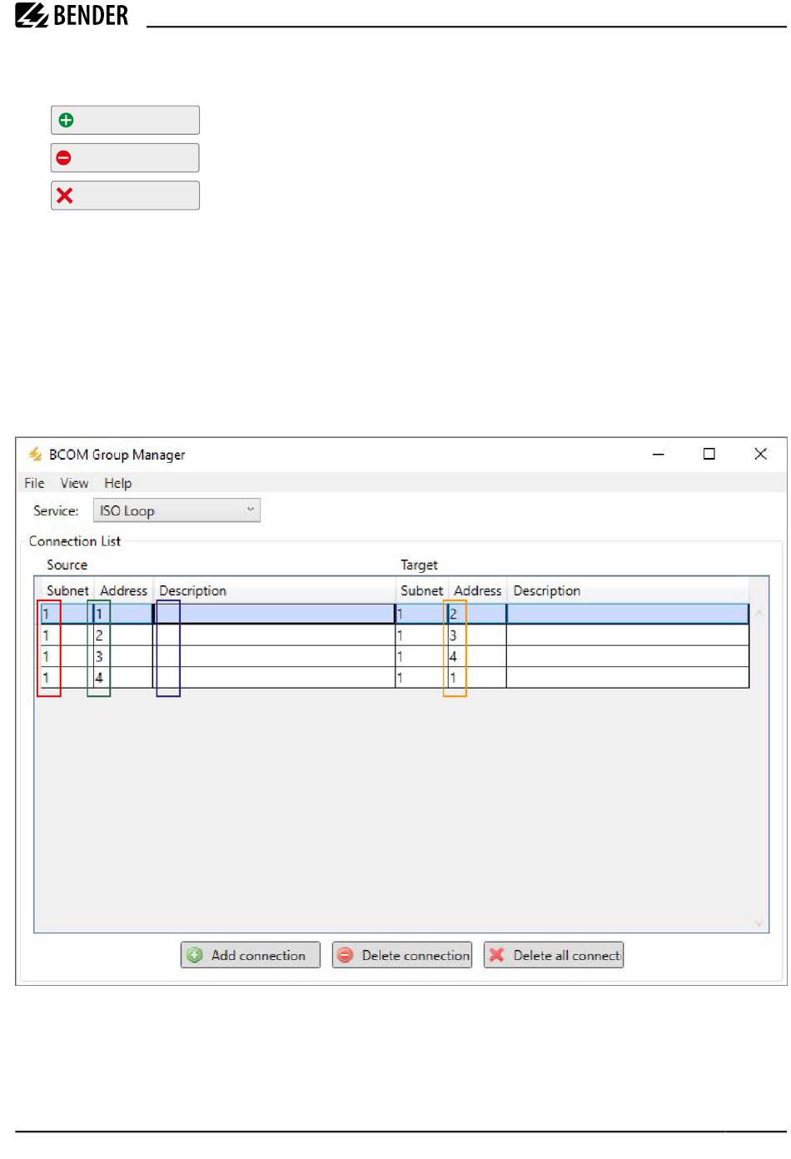Open the View menu
Viewport: 791px width, 1159px height.
(74, 483)
